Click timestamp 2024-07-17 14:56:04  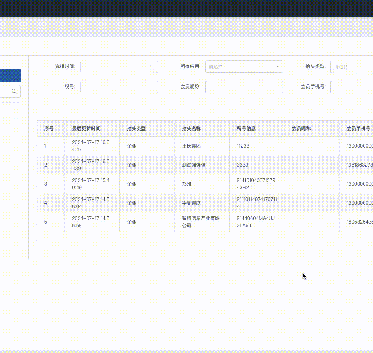coord(90,203)
